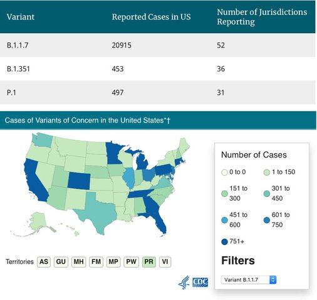Image resolution: width=317 pixels, height=300 pixels.
Task: Click the '1 to 150' legend swatch
Action: tap(267, 172)
